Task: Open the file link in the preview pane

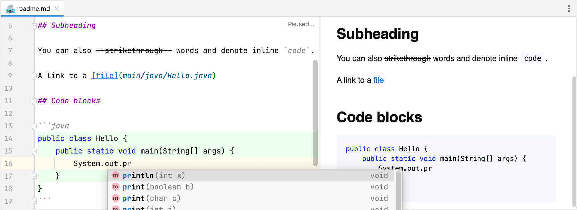Action: click(378, 80)
